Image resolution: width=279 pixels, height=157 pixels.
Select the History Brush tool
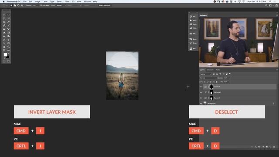click(x=8, y=29)
